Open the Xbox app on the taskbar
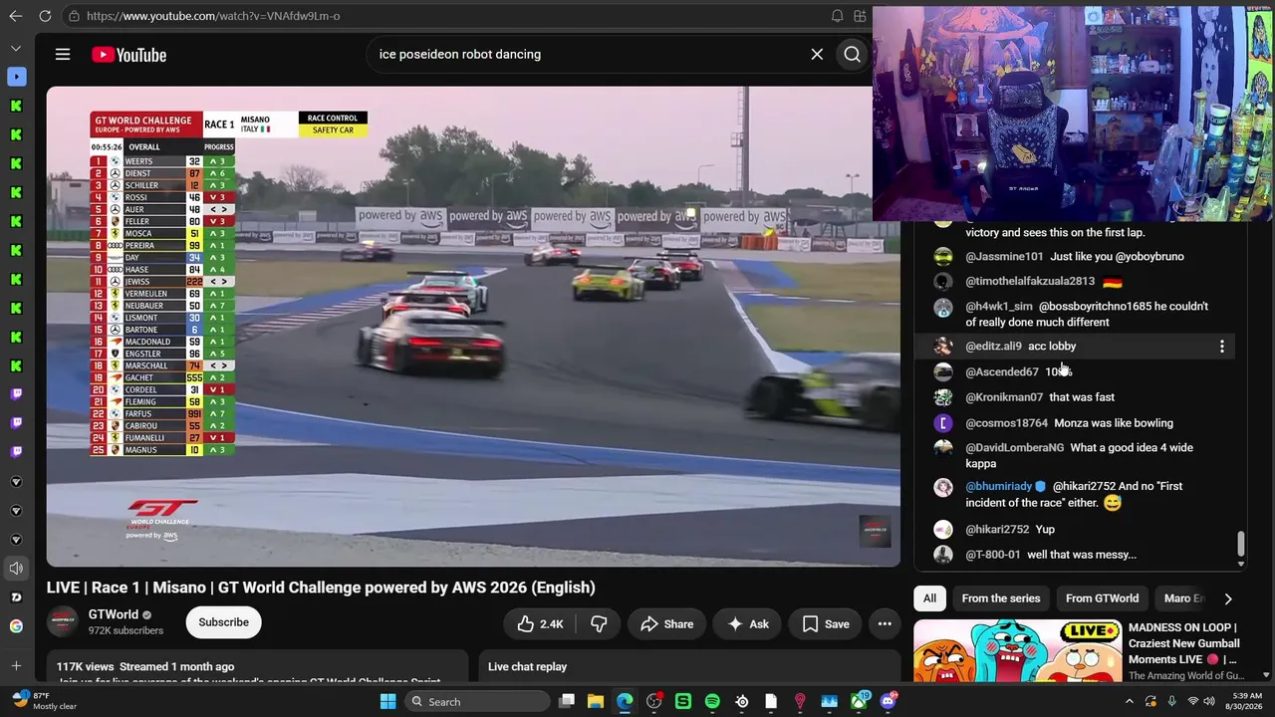1275x717 pixels. tap(858, 701)
